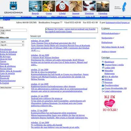Open news 'Det här är våra nya närpoliser'
This screenshot has height=131, width=131.
(44, 72)
